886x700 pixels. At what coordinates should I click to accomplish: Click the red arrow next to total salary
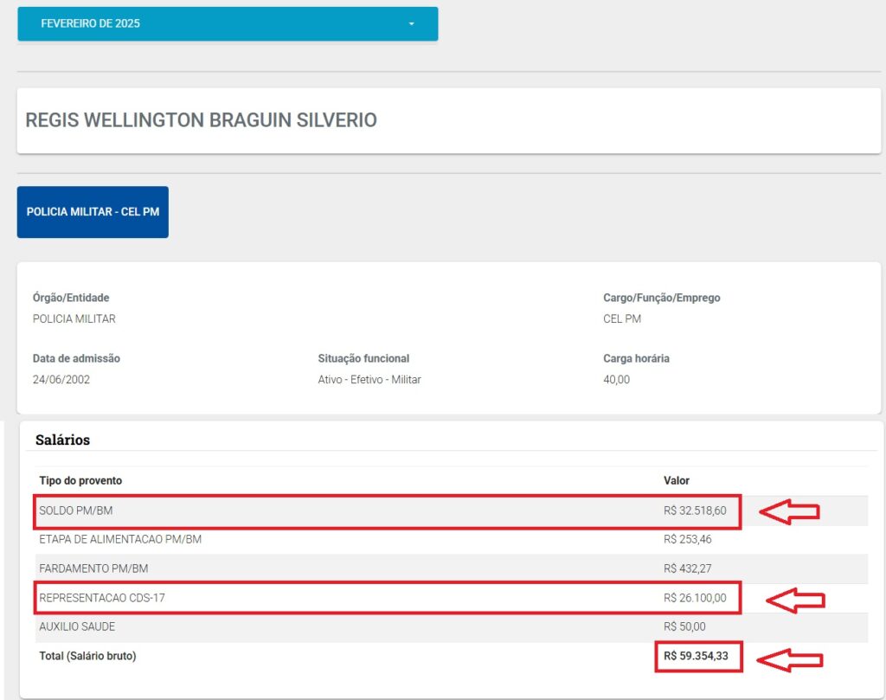(789, 660)
